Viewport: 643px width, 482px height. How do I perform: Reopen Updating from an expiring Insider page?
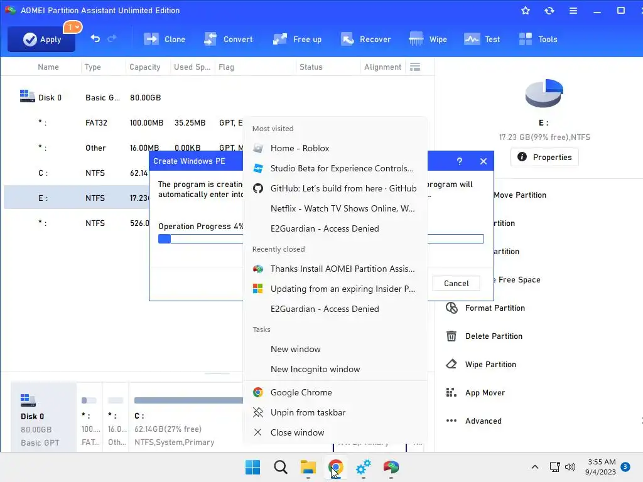(x=335, y=289)
